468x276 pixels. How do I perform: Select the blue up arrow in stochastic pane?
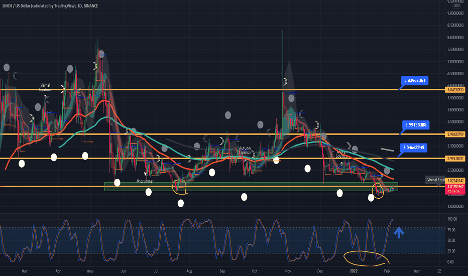click(x=399, y=233)
